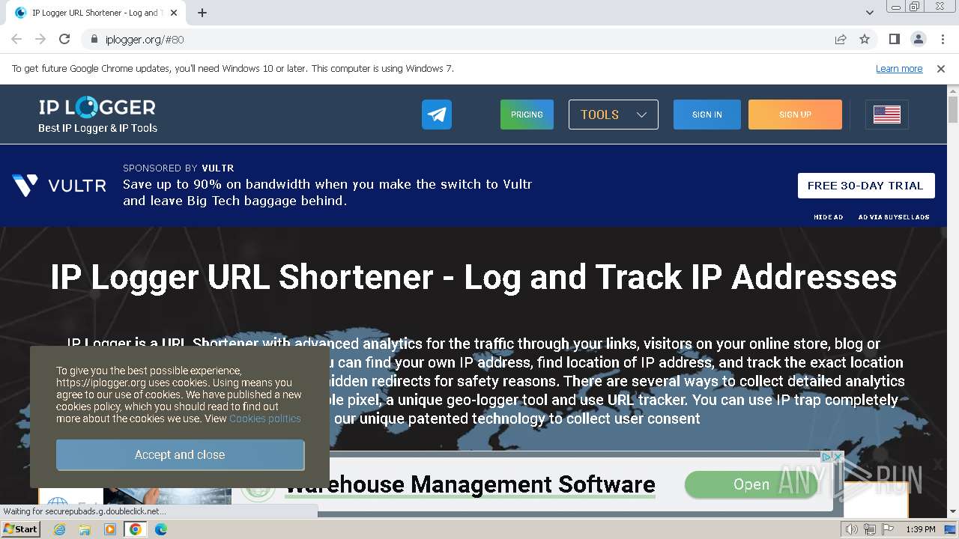Screen dimensions: 959x539
Task: Click the padlock site info icon
Action: tap(94, 39)
